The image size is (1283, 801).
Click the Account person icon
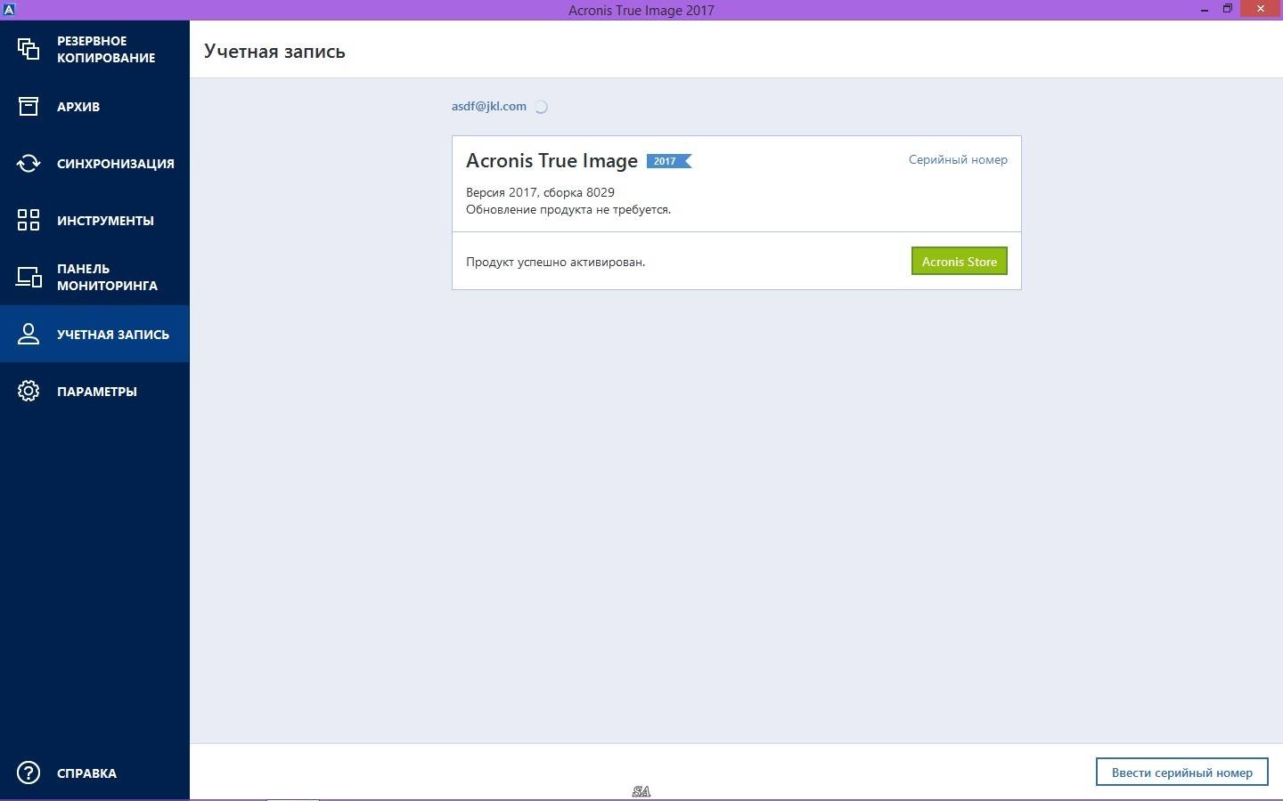click(x=29, y=334)
